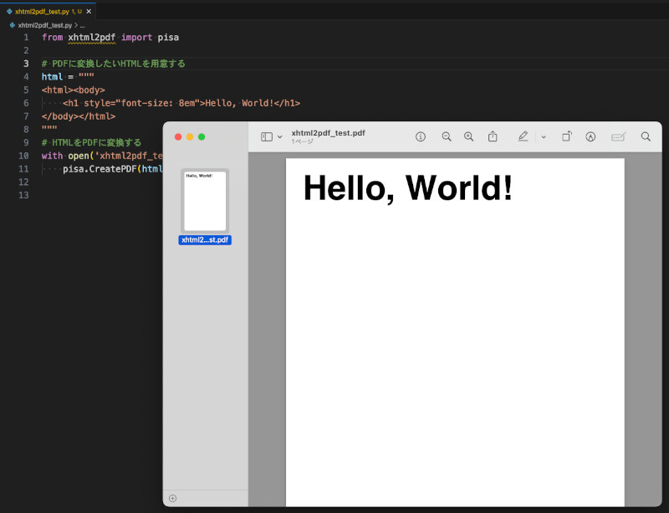The image size is (669, 513).
Task: Expand the breadcrumb ellipsis after filename
Action: pos(82,26)
